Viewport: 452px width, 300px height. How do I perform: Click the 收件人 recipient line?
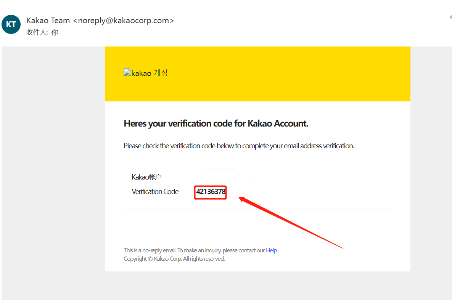click(x=42, y=32)
